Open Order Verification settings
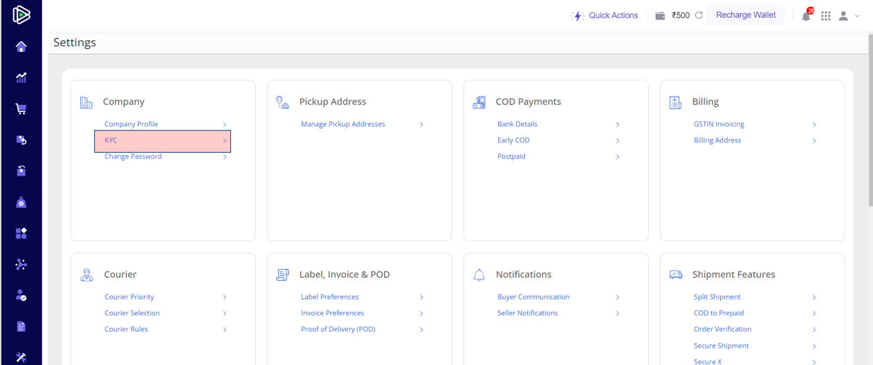873x365 pixels. click(x=722, y=329)
